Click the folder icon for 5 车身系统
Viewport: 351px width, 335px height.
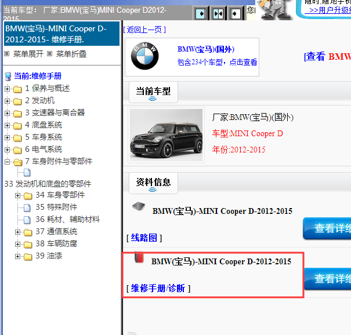tap(17, 138)
